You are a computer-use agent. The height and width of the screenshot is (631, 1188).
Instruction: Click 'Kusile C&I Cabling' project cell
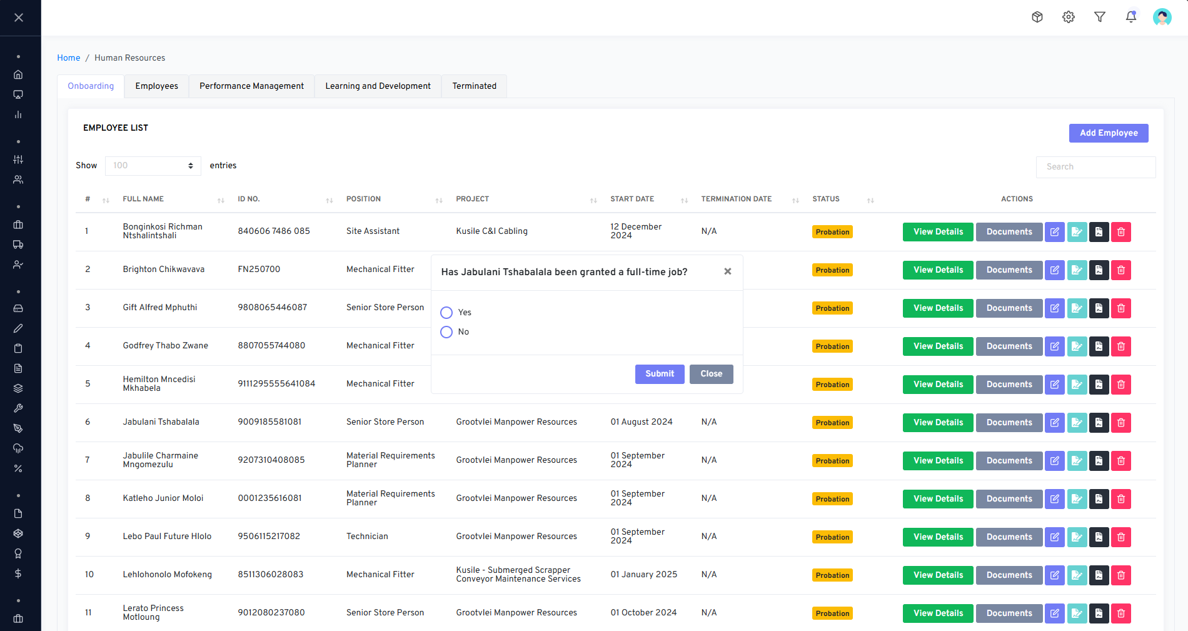[491, 231]
